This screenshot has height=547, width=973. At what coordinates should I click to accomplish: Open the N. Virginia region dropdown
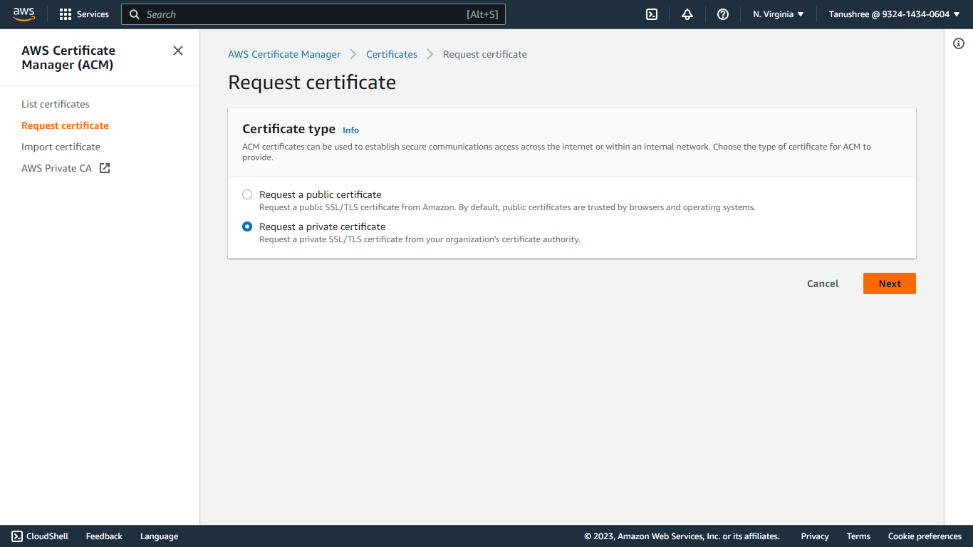(778, 14)
